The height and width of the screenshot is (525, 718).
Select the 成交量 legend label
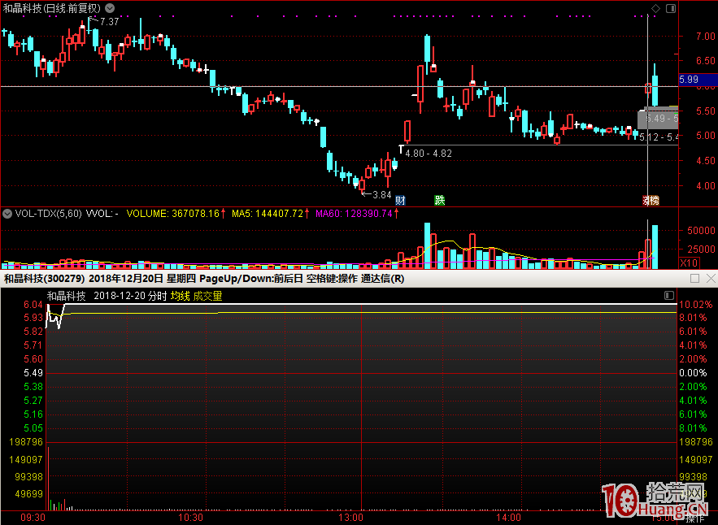pyautogui.click(x=207, y=296)
